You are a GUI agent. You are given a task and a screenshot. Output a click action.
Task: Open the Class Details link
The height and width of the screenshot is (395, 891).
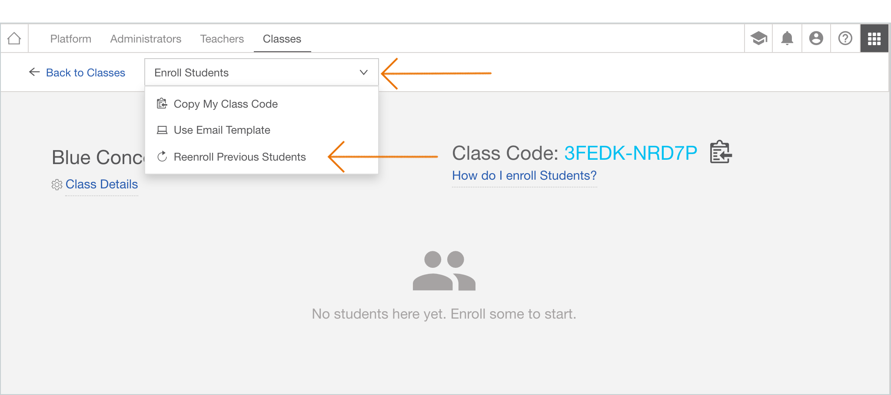tap(102, 184)
